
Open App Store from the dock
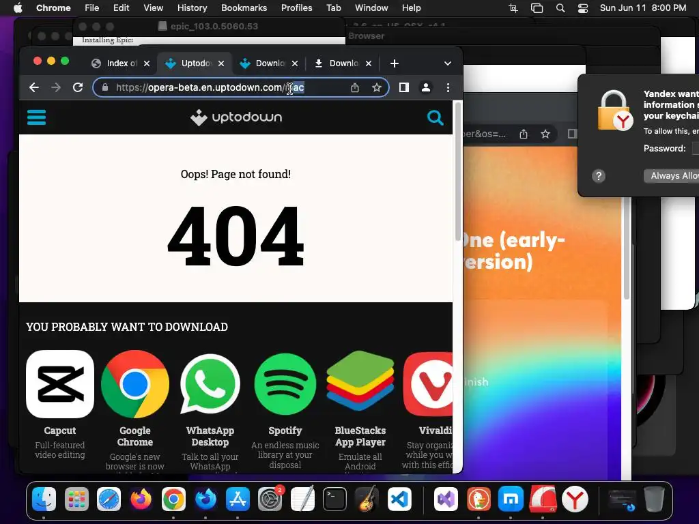(x=238, y=499)
